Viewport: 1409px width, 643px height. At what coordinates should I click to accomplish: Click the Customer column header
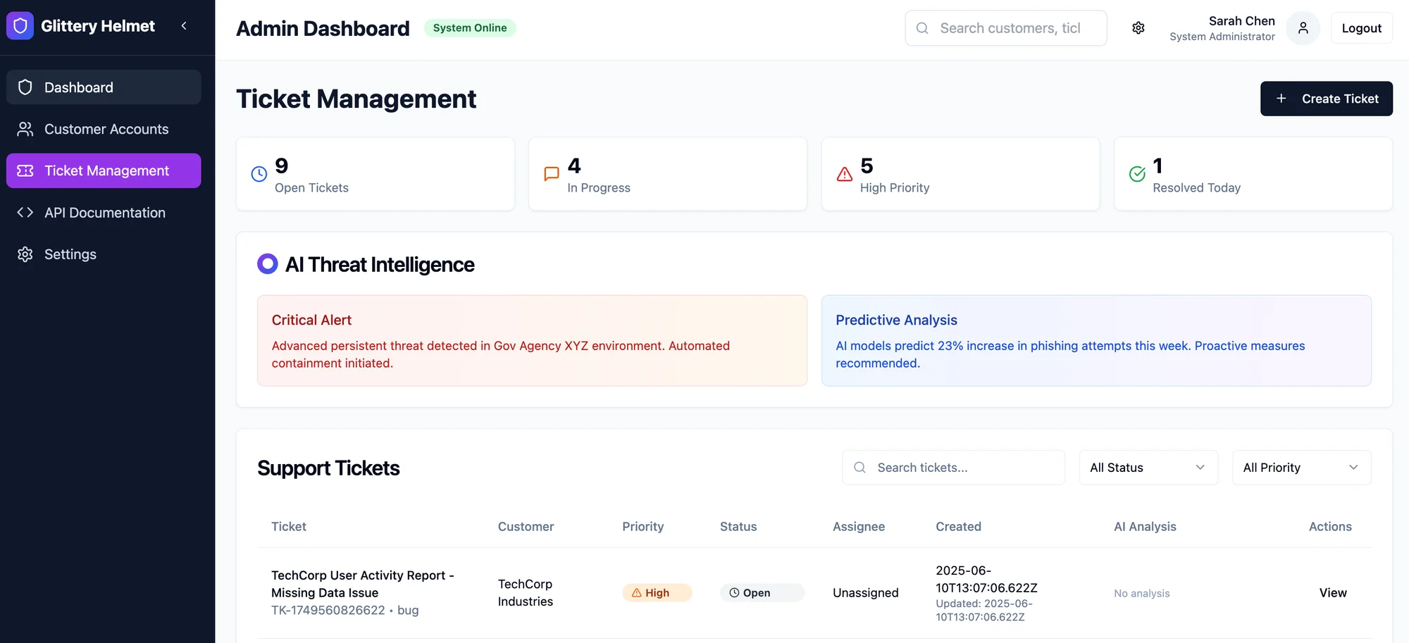(x=526, y=527)
